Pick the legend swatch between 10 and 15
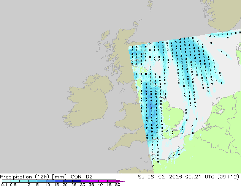The width and height of the screenshot is (241, 186). [x=51, y=181]
